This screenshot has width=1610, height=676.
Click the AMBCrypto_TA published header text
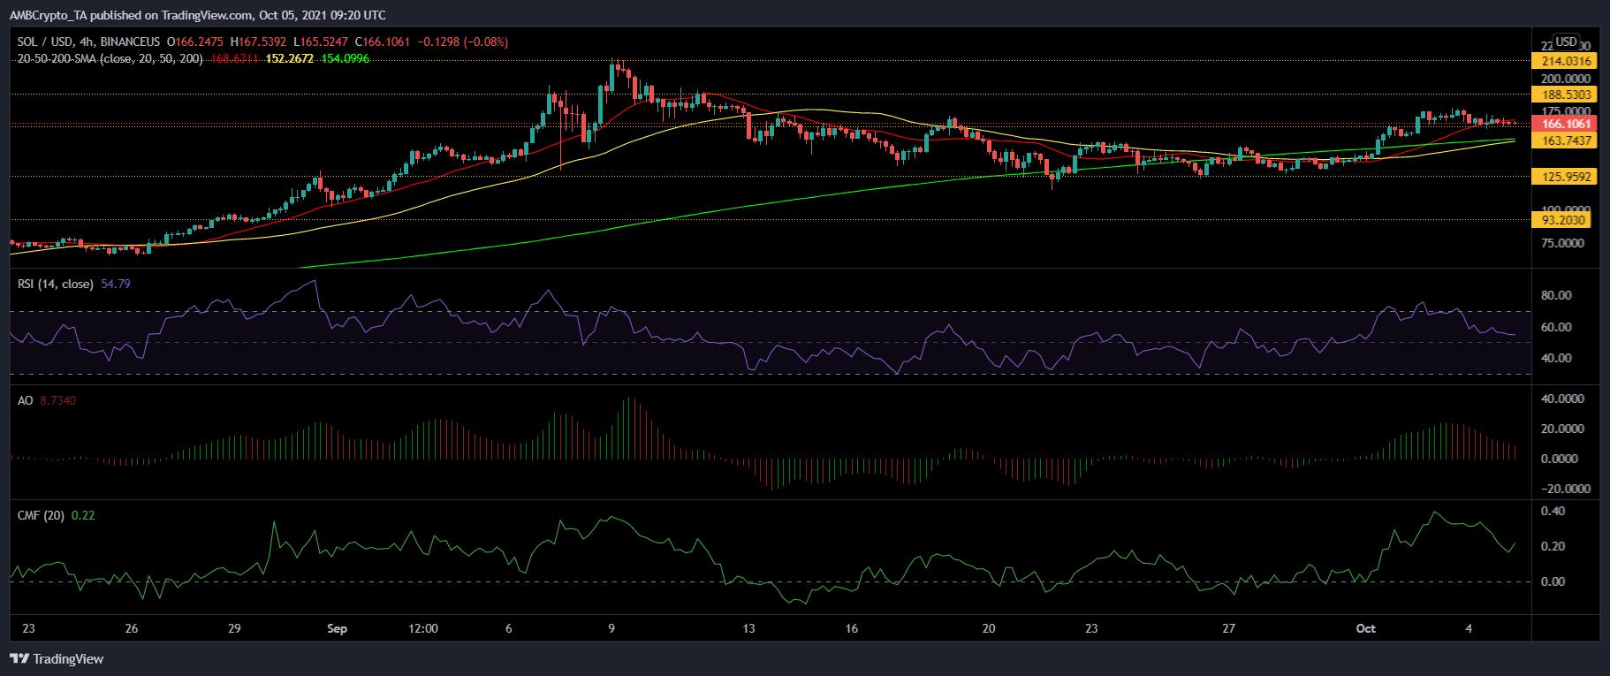(197, 15)
